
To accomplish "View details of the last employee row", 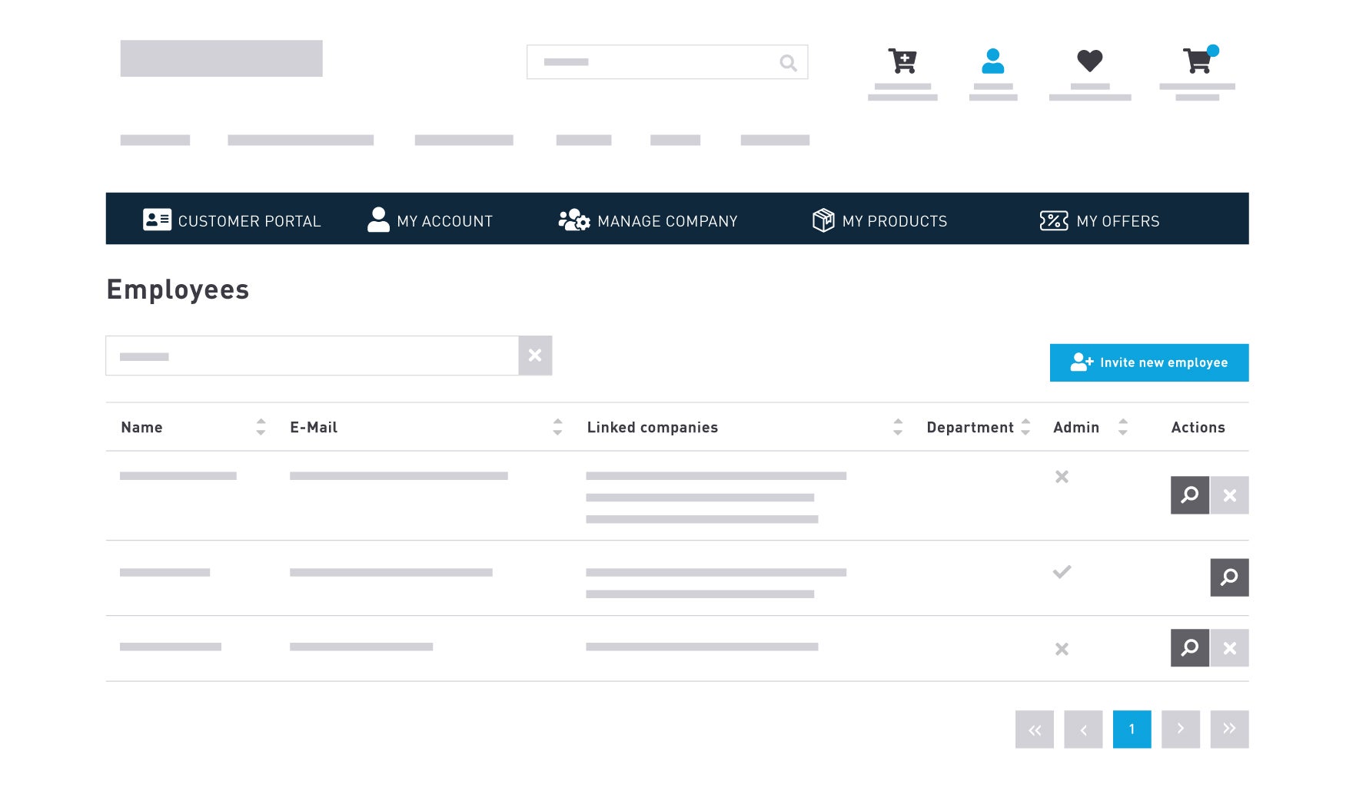I will (1190, 648).
